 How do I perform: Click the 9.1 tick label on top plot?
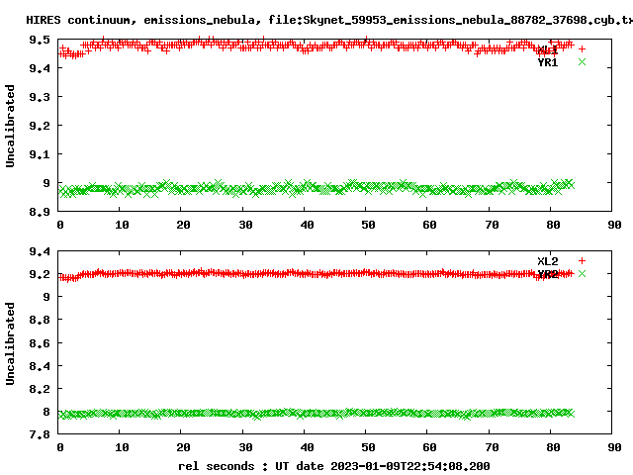pos(40,154)
